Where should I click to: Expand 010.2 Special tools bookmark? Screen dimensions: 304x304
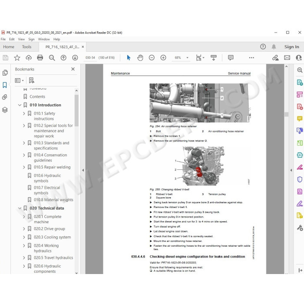coord(24,126)
